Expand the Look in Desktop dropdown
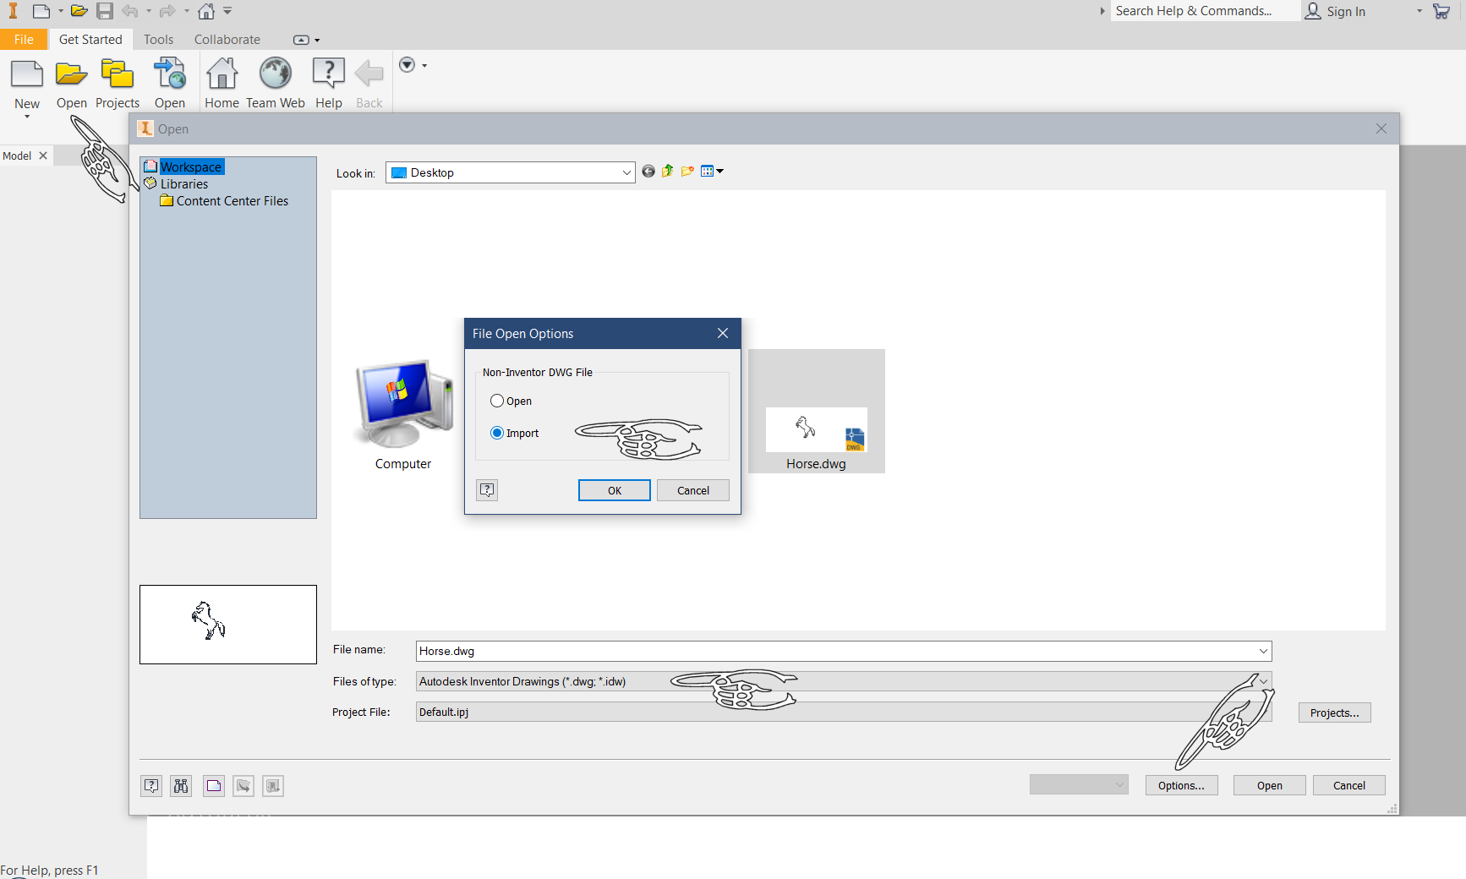Screen dimensions: 1466x879 point(626,172)
